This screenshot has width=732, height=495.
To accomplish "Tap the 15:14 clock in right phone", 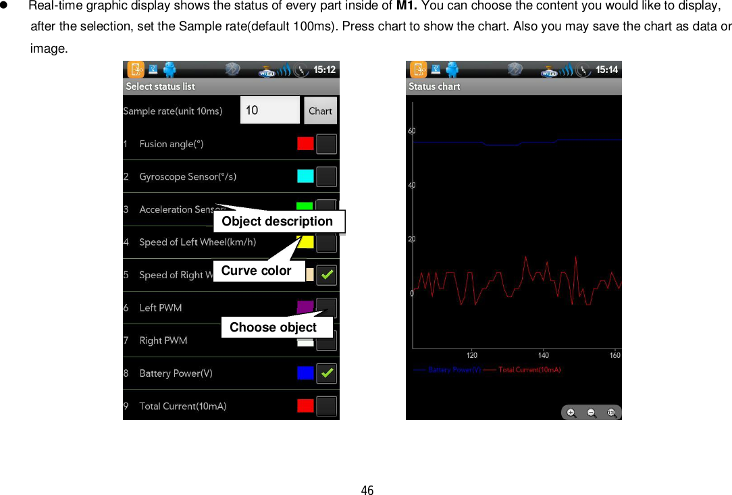I will (607, 70).
